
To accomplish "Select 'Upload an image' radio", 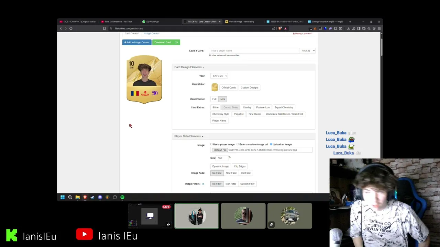I will (271, 144).
